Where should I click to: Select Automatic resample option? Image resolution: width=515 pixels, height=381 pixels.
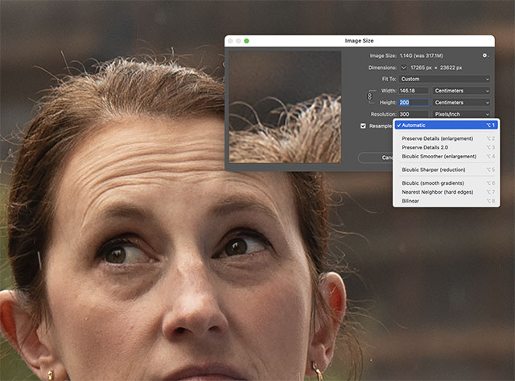446,125
